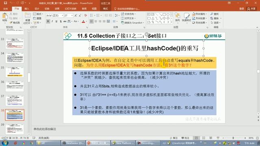Open the Slide Show (幻灯片放映) tab

(71, 9)
